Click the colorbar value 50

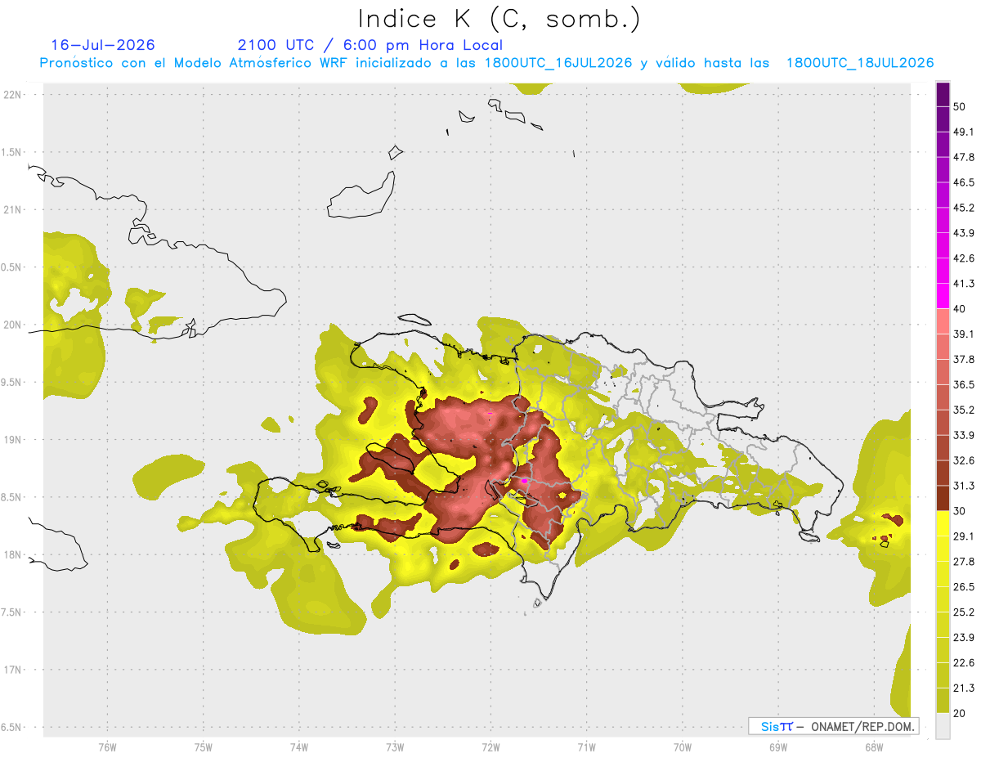coord(960,107)
